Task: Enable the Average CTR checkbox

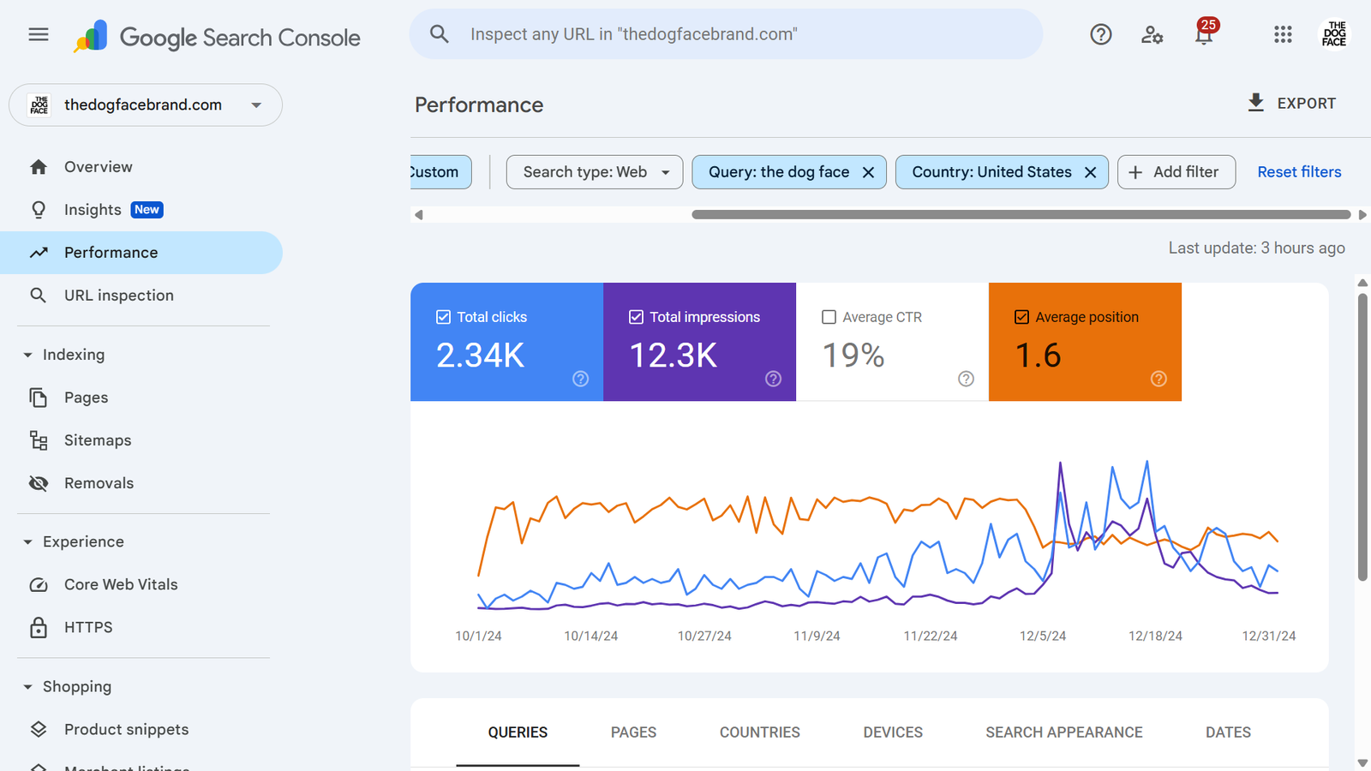Action: [x=829, y=317]
